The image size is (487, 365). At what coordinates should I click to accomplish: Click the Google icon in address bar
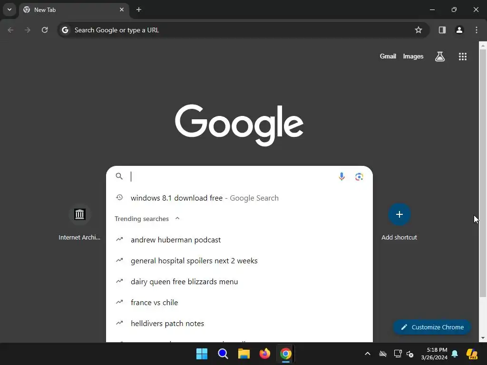pos(65,30)
